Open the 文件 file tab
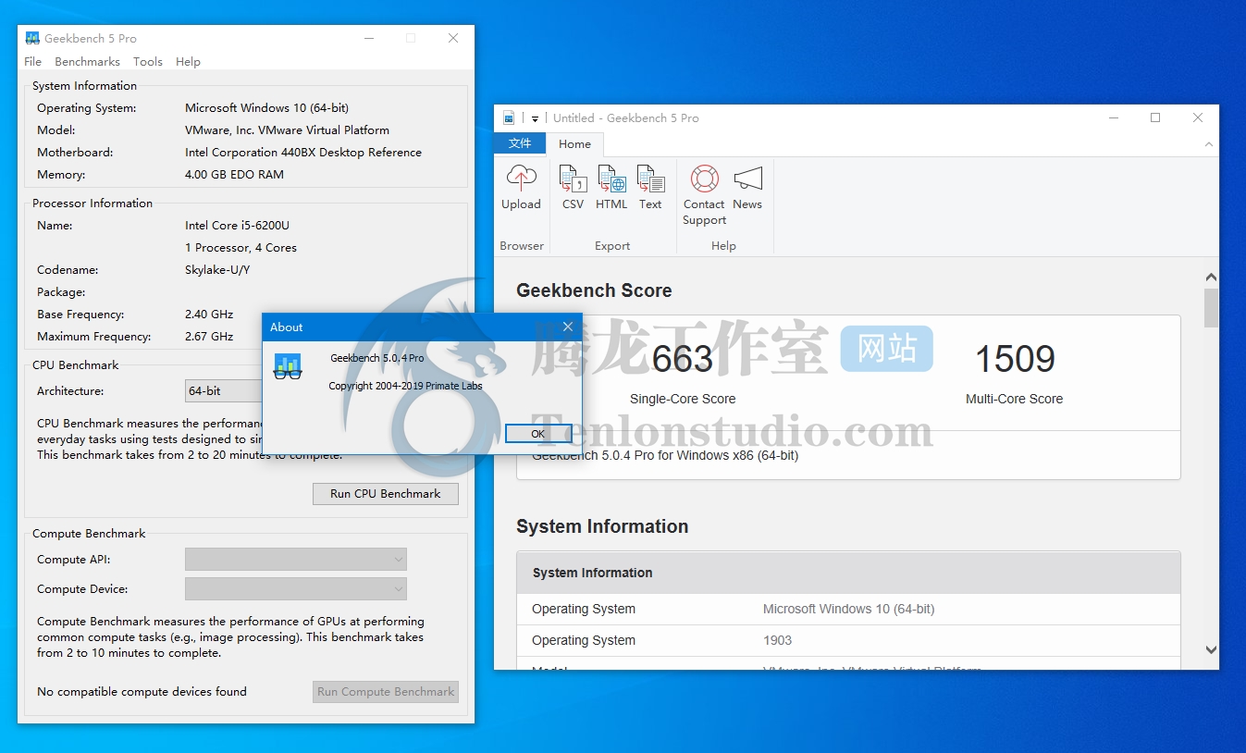This screenshot has width=1246, height=753. 520,143
